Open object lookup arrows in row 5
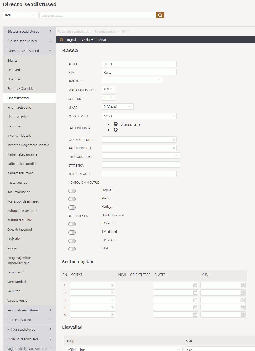Viewport: 255px width, 351px height. point(112,315)
